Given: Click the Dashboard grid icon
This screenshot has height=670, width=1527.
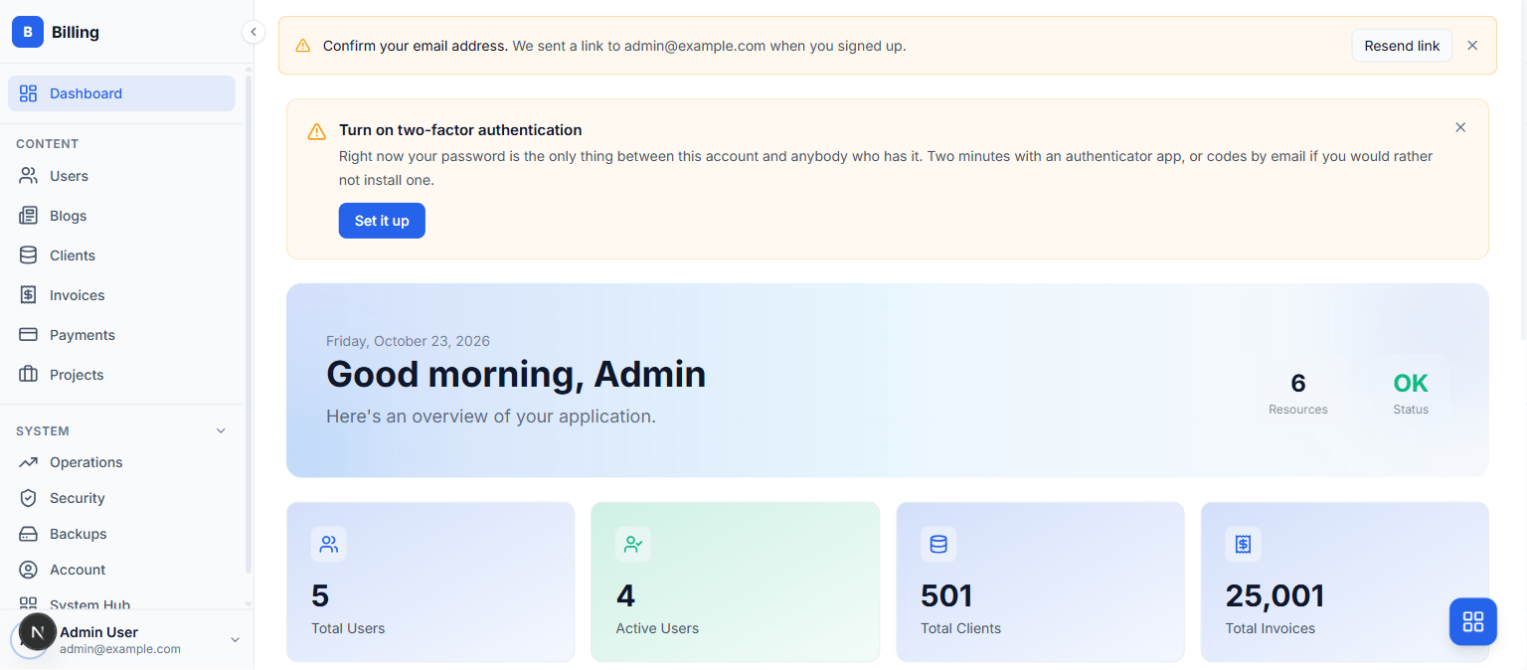Looking at the screenshot, I should (x=28, y=93).
